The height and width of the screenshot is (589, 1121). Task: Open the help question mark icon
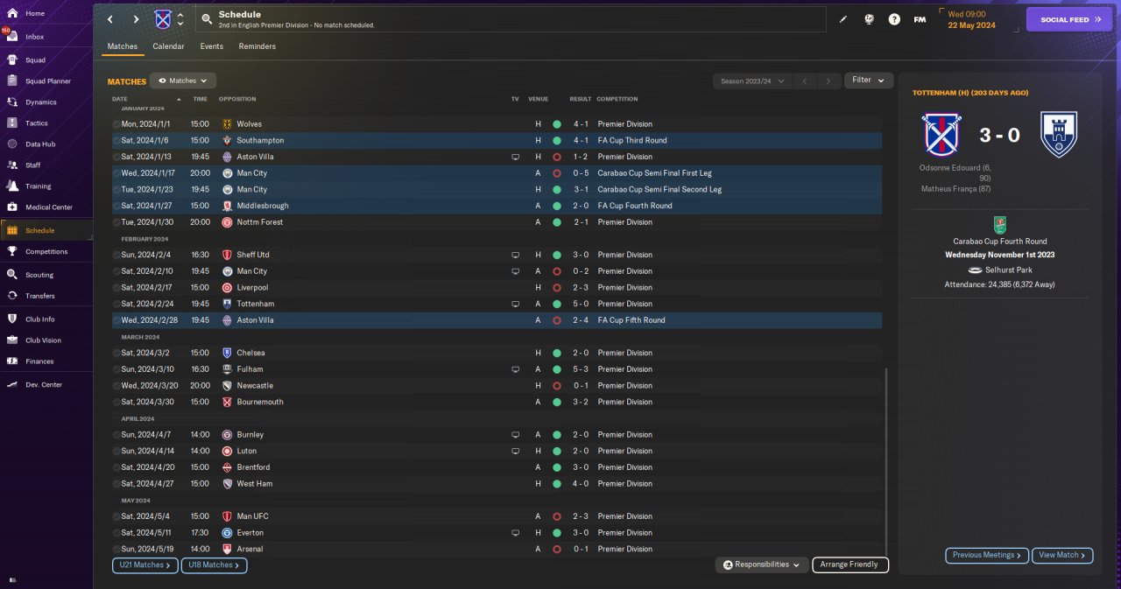click(894, 19)
